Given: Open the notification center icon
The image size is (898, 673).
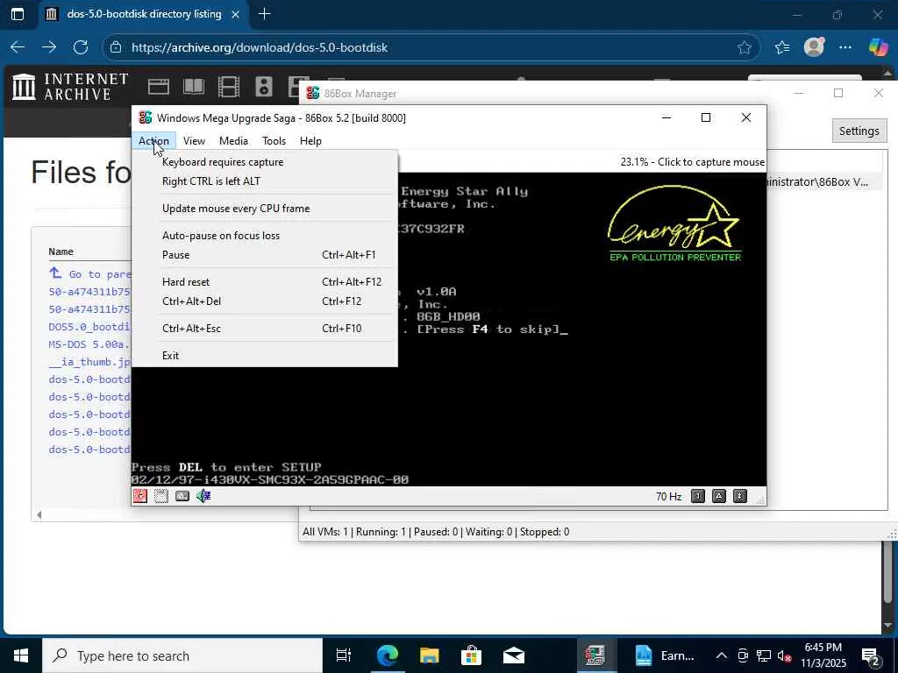Looking at the screenshot, I should (x=871, y=655).
